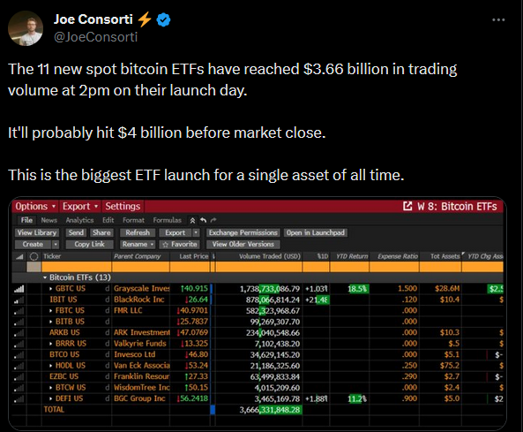Click Open in Launchpad button
The height and width of the screenshot is (432, 523).
(x=316, y=232)
